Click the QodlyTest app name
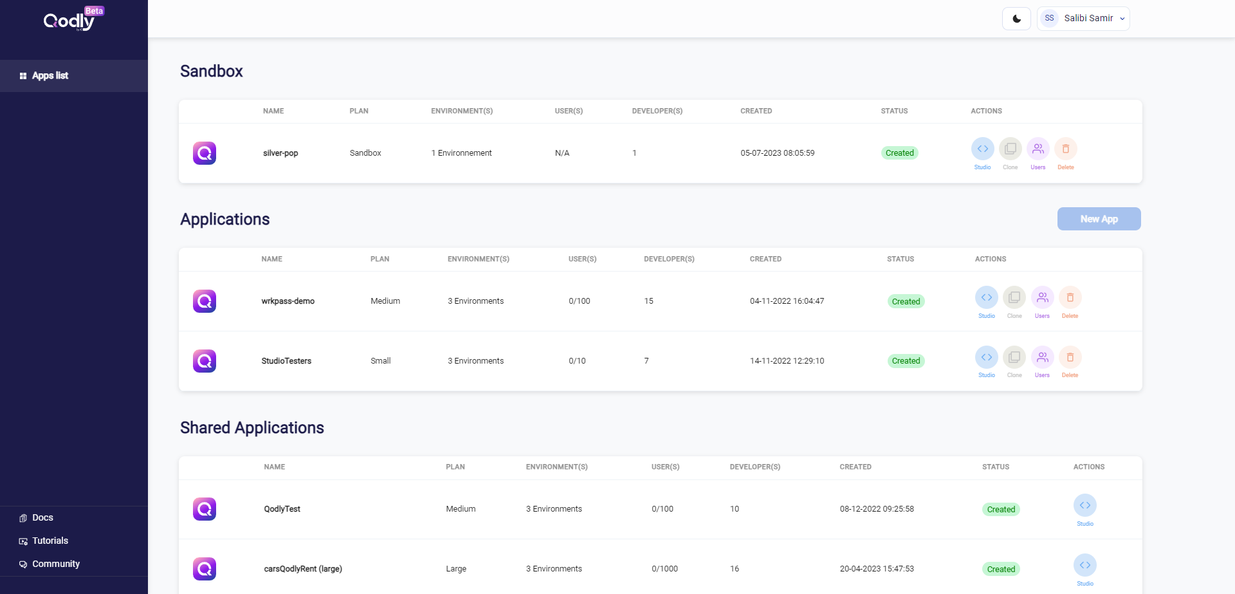The height and width of the screenshot is (594, 1235). click(282, 509)
